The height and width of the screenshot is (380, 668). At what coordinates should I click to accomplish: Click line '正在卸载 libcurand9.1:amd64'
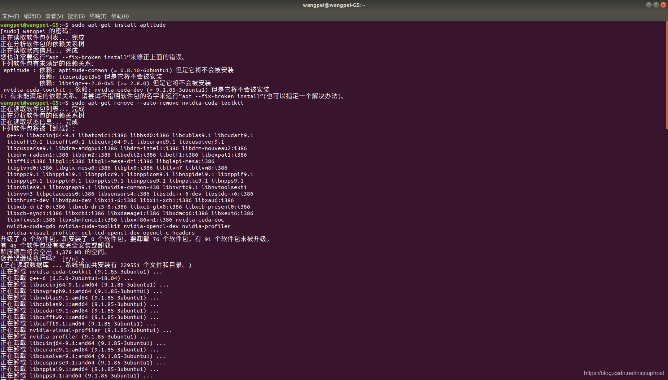pyautogui.click(x=80, y=350)
